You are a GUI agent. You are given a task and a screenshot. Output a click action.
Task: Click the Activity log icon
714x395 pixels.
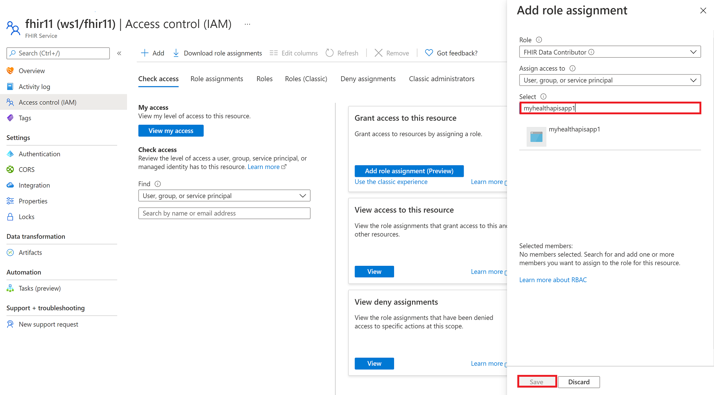point(10,86)
